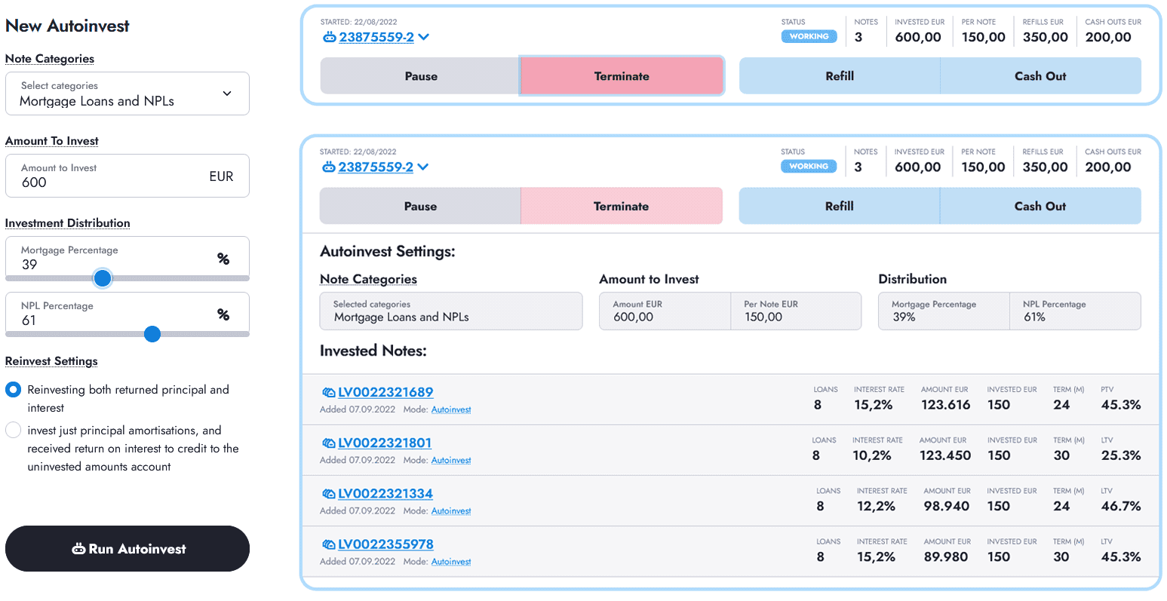Click Cash Out in the expanded autoinvest card

pos(1040,206)
